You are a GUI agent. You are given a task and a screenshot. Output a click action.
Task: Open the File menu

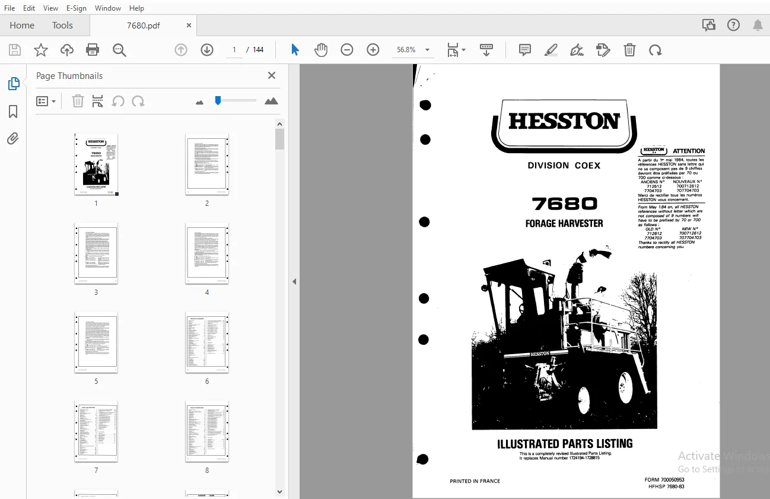pyautogui.click(x=9, y=8)
